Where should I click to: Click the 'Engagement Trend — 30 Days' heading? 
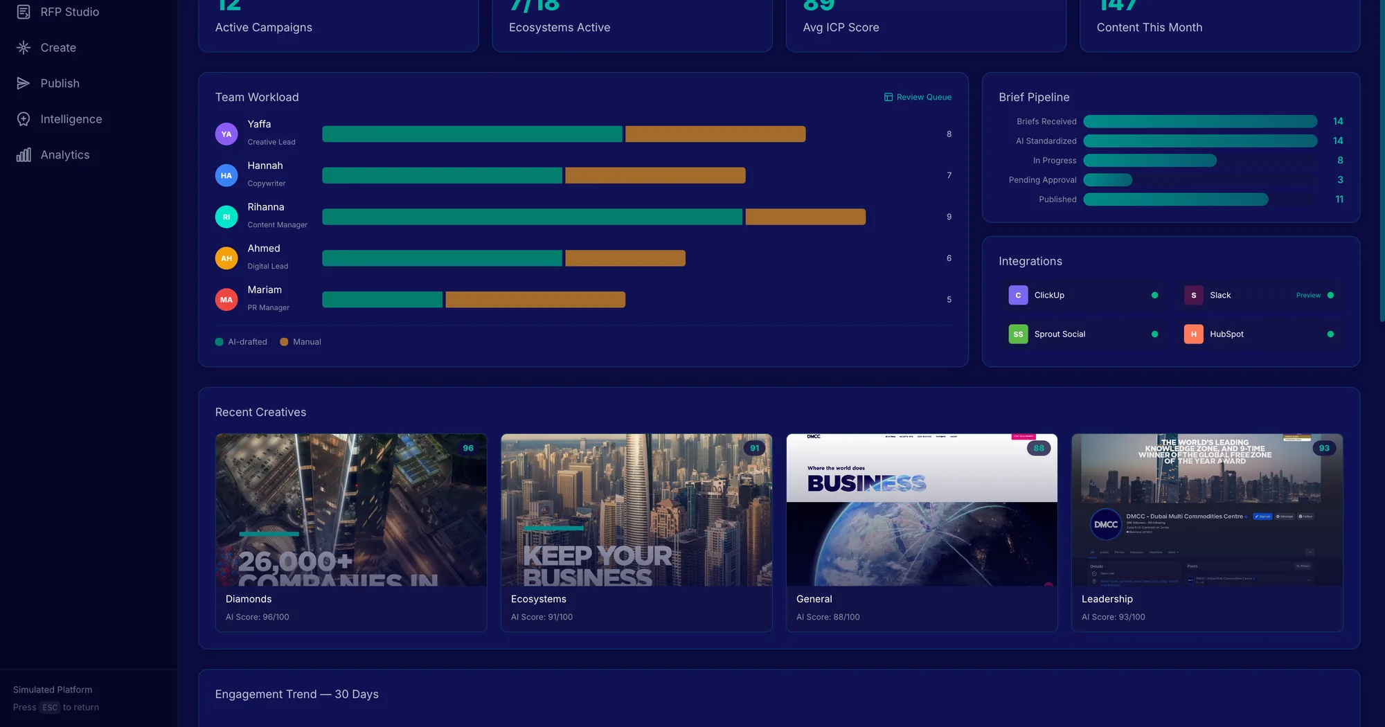(296, 694)
